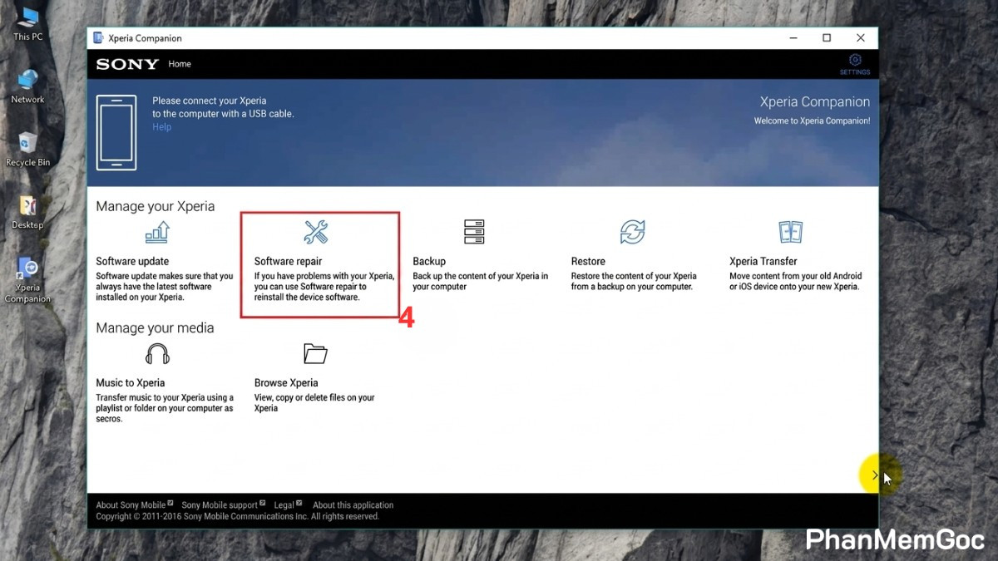Screen dimensions: 998x561
Task: Minimize the Xperia Companion window
Action: 792,37
